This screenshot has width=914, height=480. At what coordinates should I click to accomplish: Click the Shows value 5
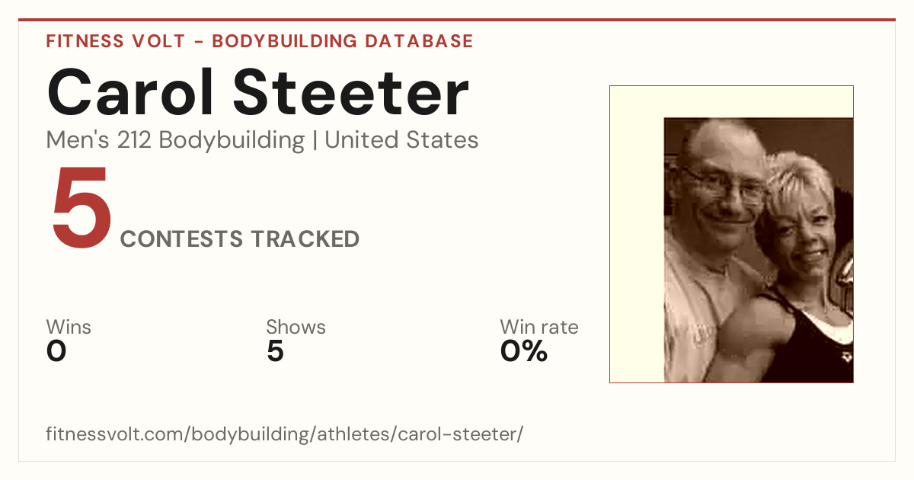(x=275, y=351)
